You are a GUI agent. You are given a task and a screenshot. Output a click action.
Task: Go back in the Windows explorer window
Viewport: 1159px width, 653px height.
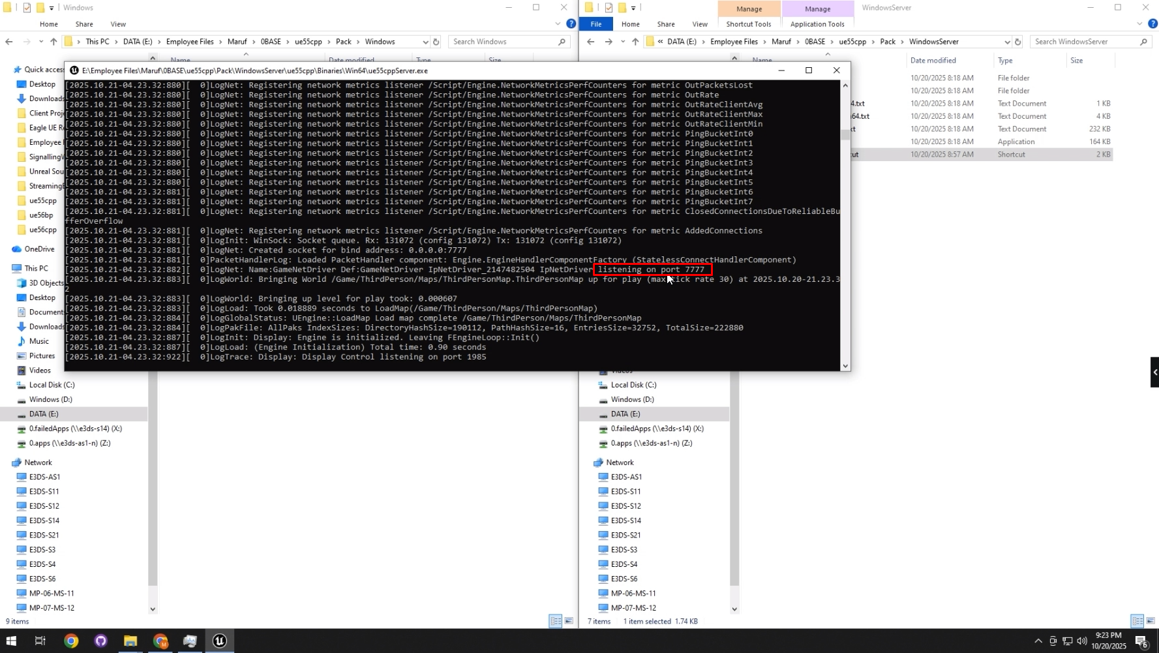coord(9,42)
